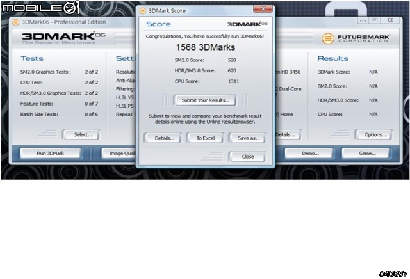Open Details in the score dialog

point(164,138)
